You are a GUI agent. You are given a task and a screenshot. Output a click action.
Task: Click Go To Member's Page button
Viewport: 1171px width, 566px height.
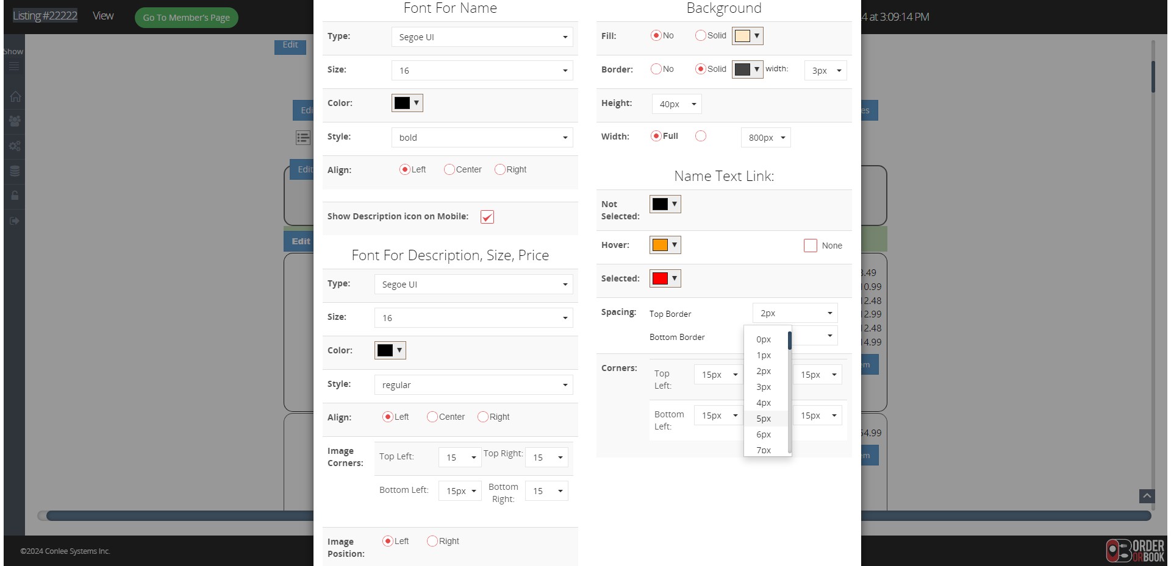(x=186, y=18)
